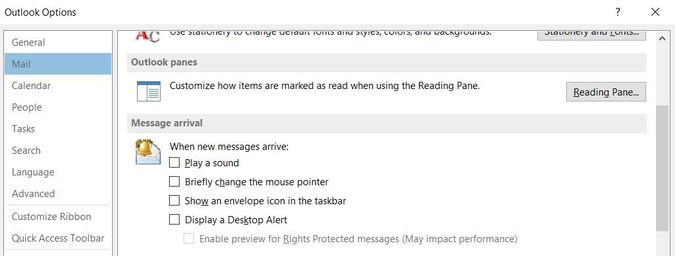Enable the Play a sound checkbox
675x256 pixels.
pyautogui.click(x=174, y=162)
